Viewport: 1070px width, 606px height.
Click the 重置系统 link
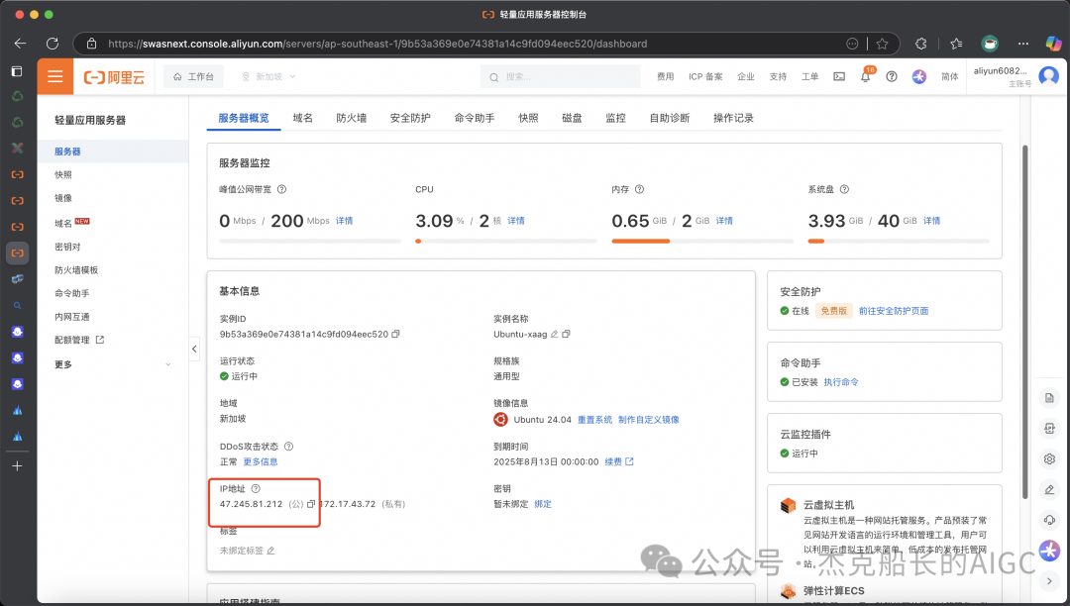click(595, 420)
